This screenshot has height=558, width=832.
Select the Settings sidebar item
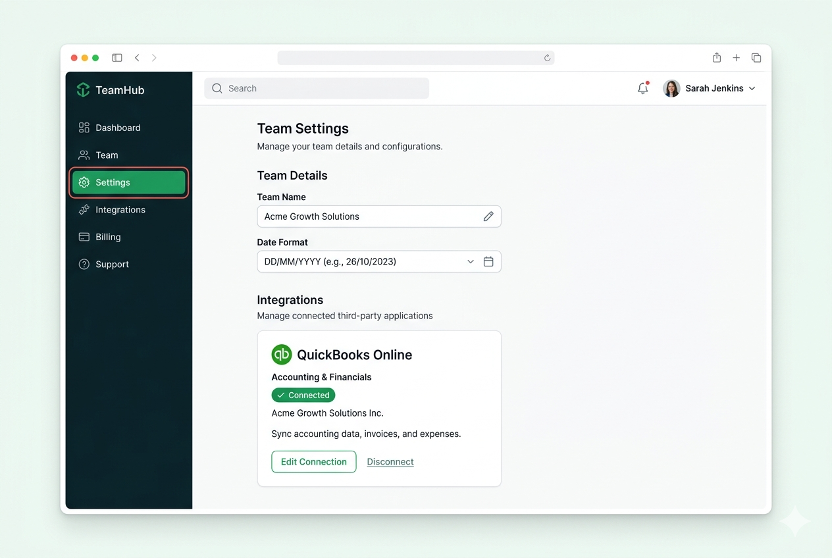tap(129, 182)
